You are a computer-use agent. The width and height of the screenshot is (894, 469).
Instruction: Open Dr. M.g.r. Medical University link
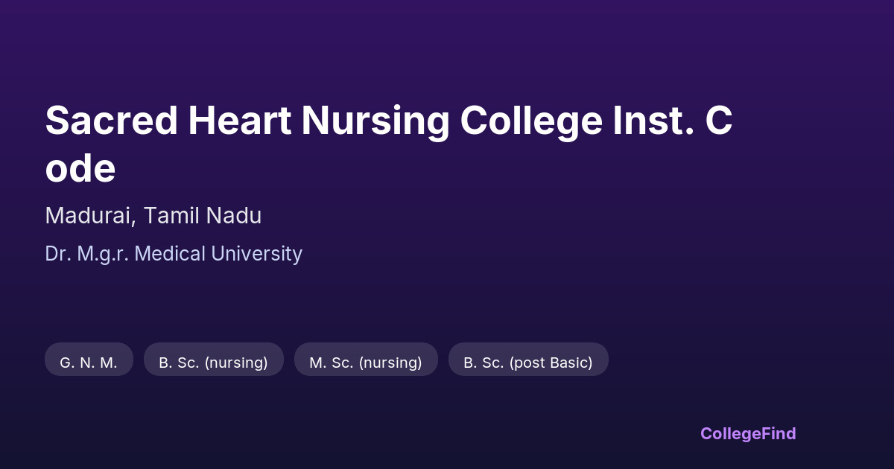click(x=174, y=254)
